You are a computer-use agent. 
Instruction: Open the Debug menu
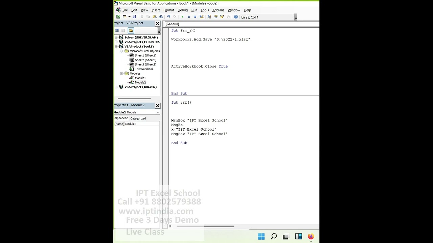tap(183, 10)
